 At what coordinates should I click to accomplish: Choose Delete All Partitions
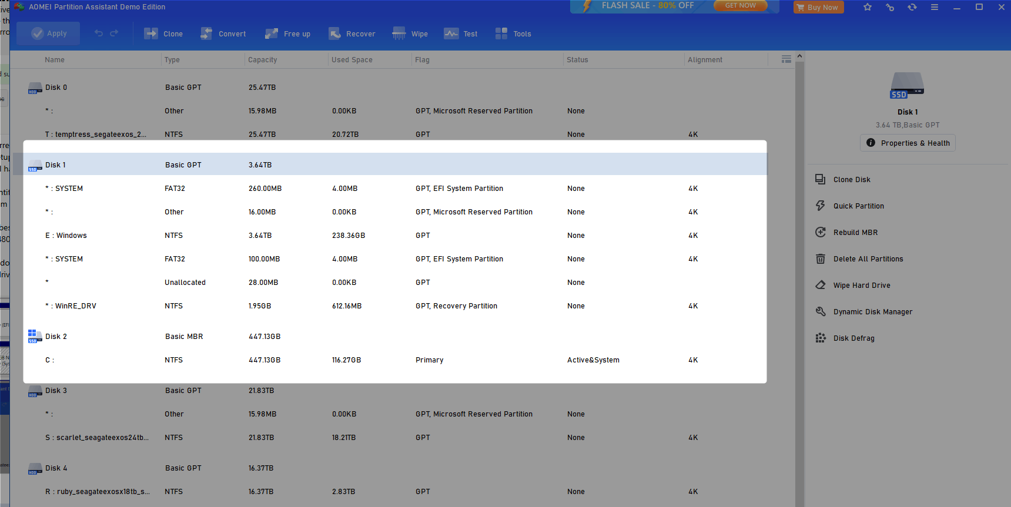(x=859, y=259)
